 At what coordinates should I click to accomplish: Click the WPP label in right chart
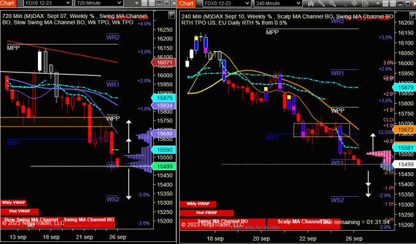click(337, 111)
